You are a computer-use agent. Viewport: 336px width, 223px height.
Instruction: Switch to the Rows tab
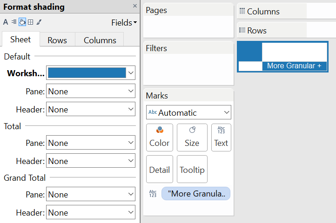(57, 40)
